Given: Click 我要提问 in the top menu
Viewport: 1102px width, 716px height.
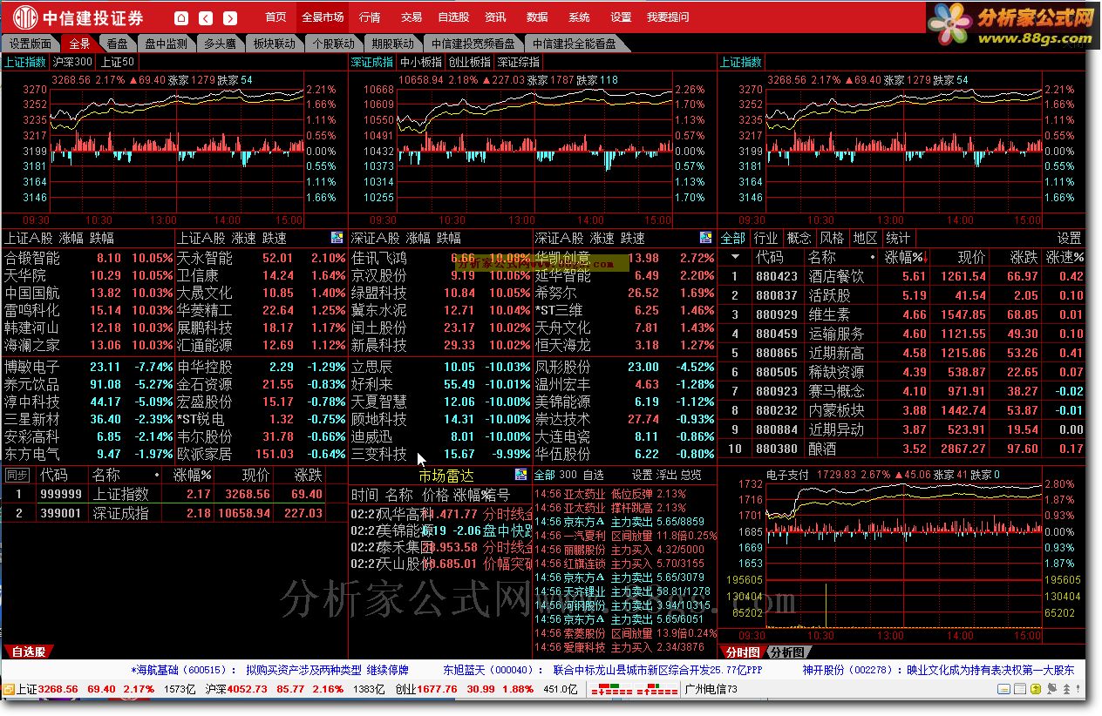Looking at the screenshot, I should tap(668, 17).
